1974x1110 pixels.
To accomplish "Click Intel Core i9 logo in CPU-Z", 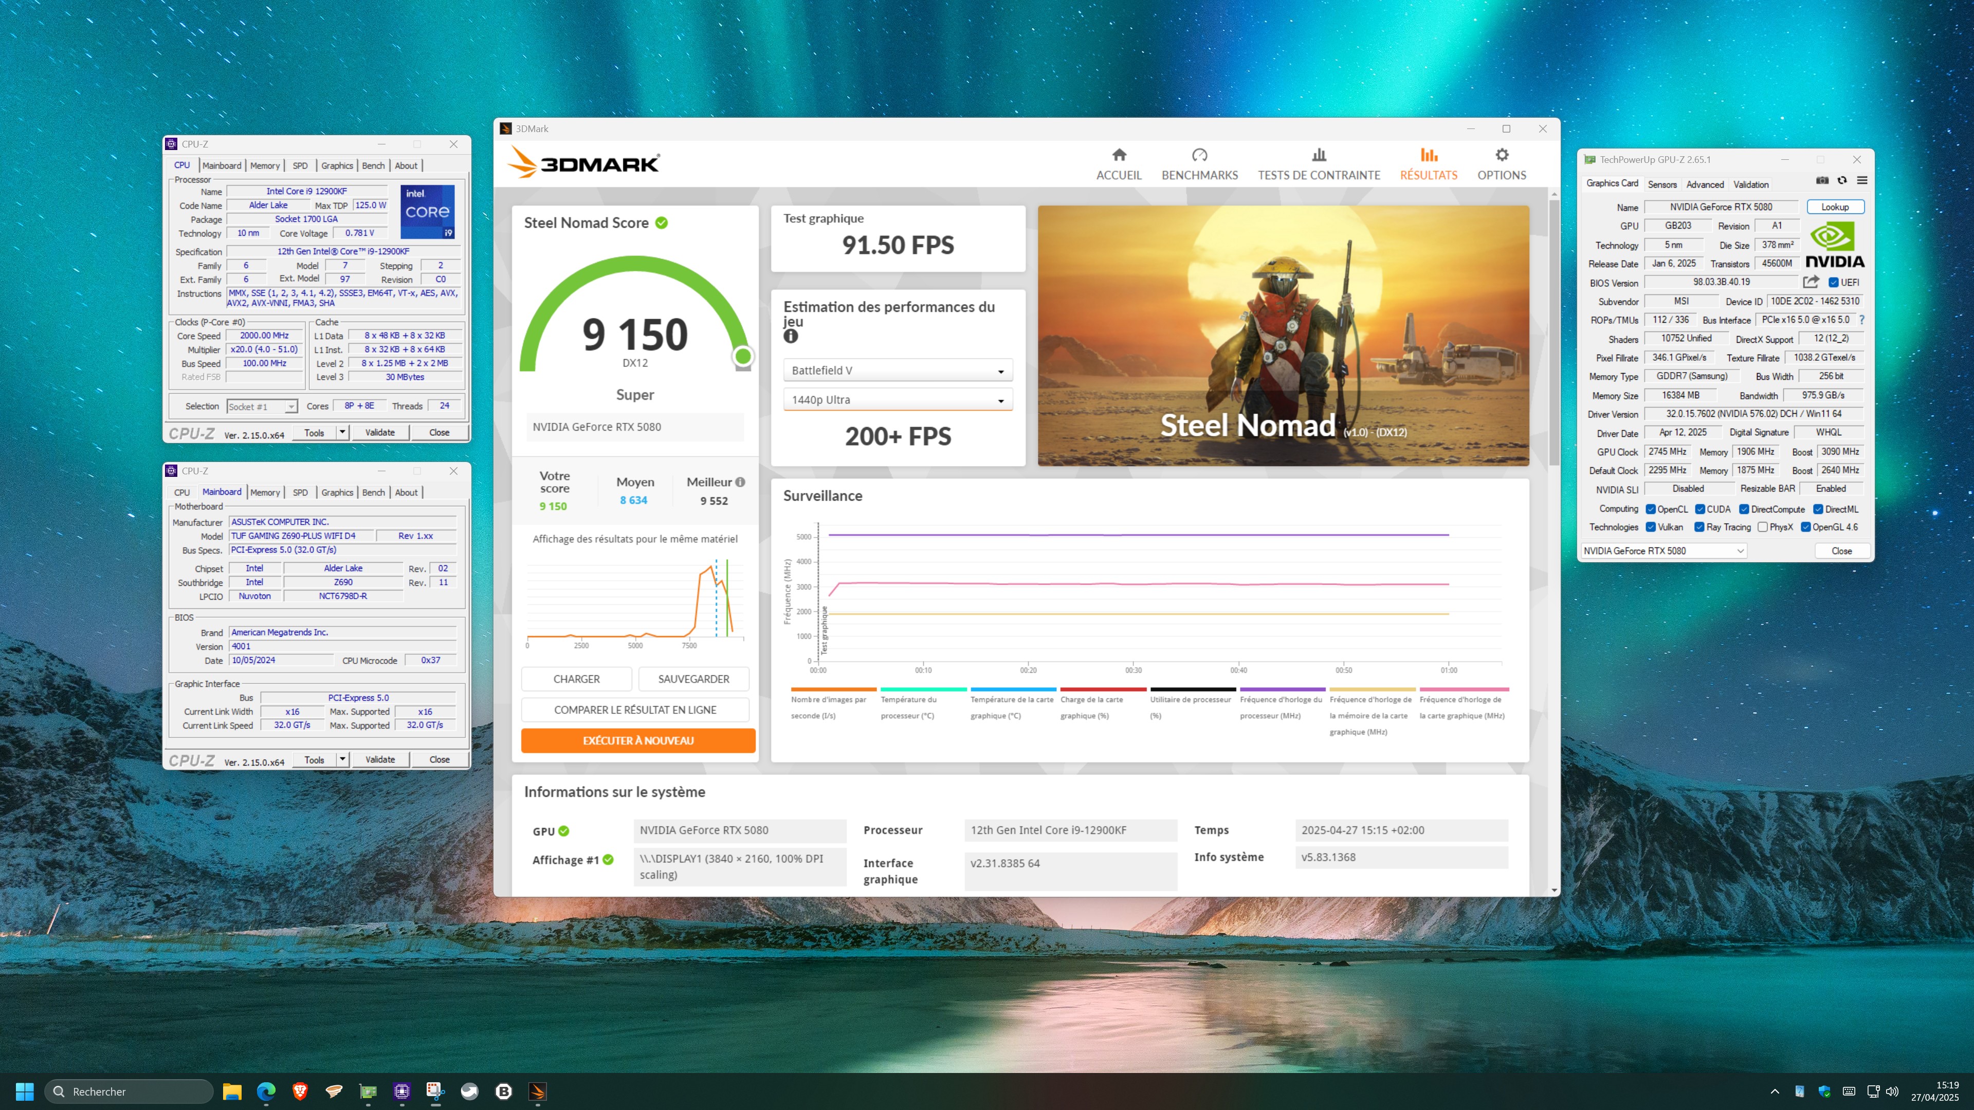I will point(428,211).
